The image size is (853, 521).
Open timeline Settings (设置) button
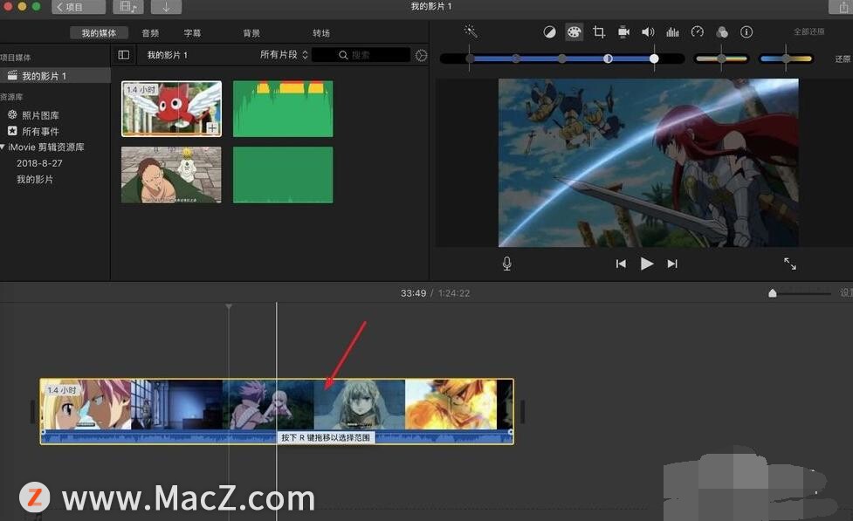coord(846,292)
